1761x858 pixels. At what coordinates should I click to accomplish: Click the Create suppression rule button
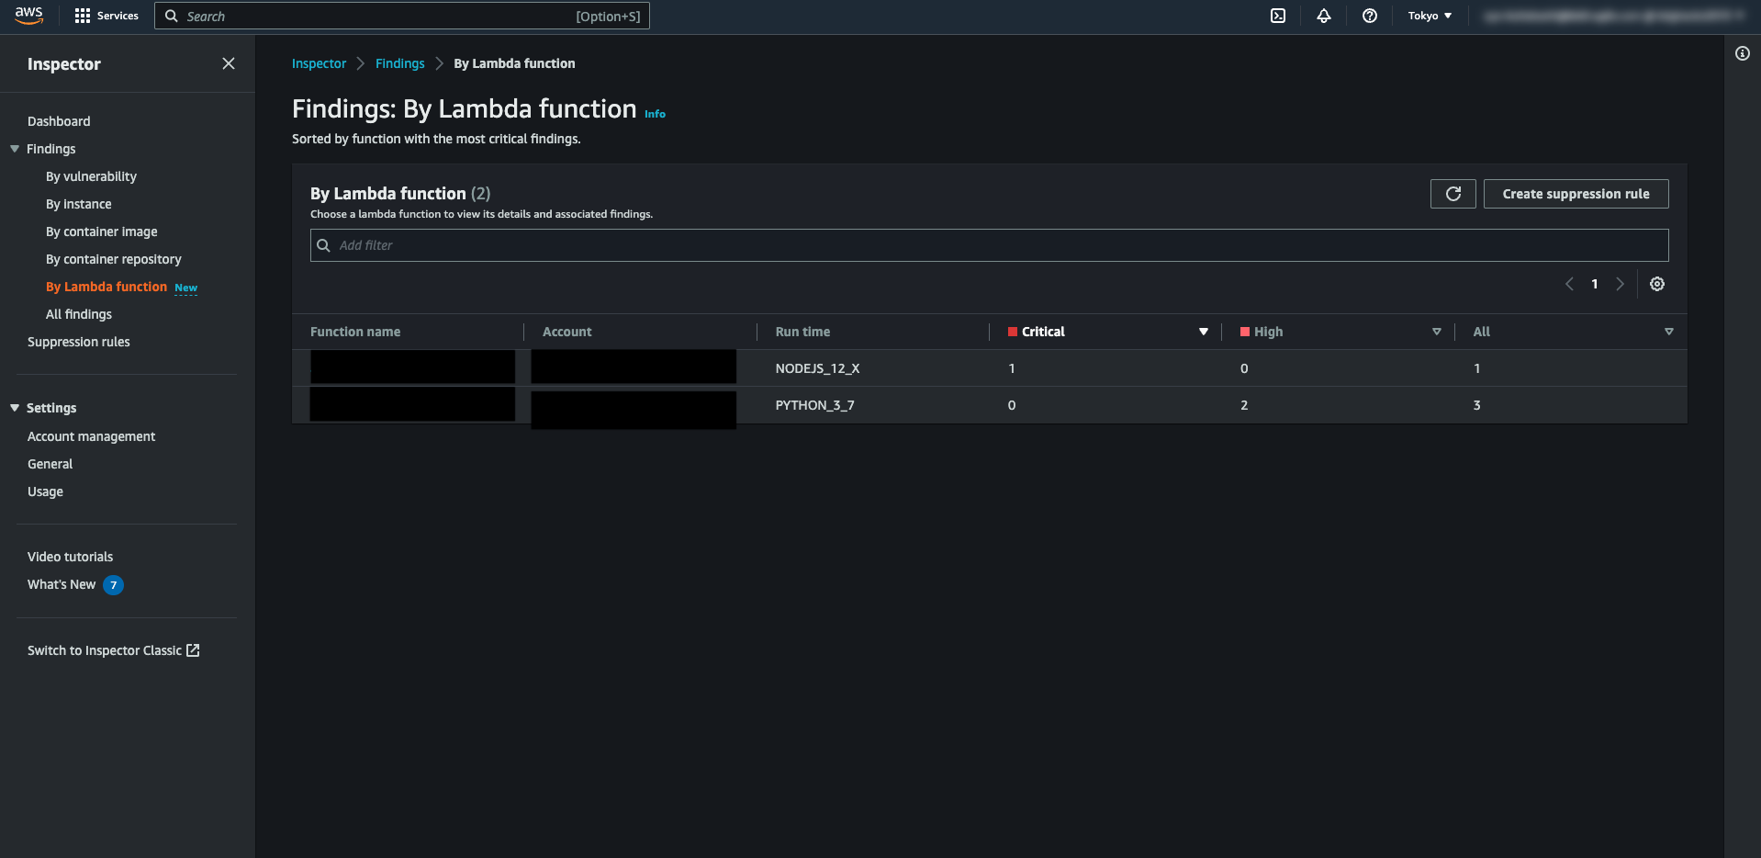click(x=1576, y=194)
